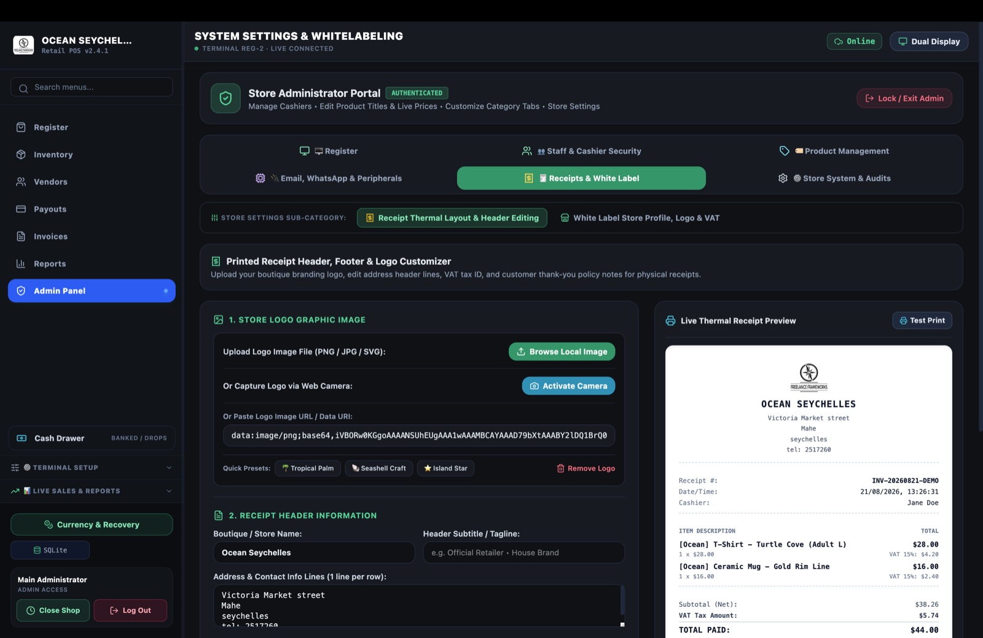Click the Terminal Setup sliders icon
The height and width of the screenshot is (638, 983).
pyautogui.click(x=15, y=467)
